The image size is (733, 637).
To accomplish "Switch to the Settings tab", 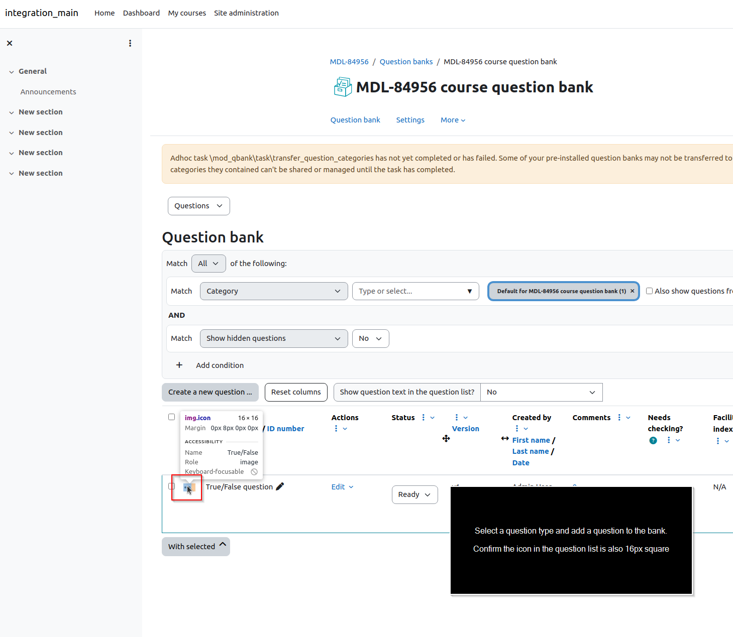I will pyautogui.click(x=410, y=120).
